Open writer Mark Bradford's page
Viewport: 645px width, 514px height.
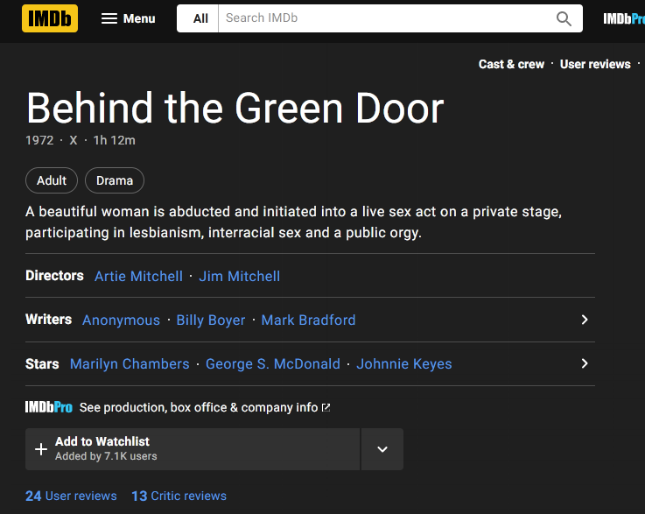[x=309, y=320]
